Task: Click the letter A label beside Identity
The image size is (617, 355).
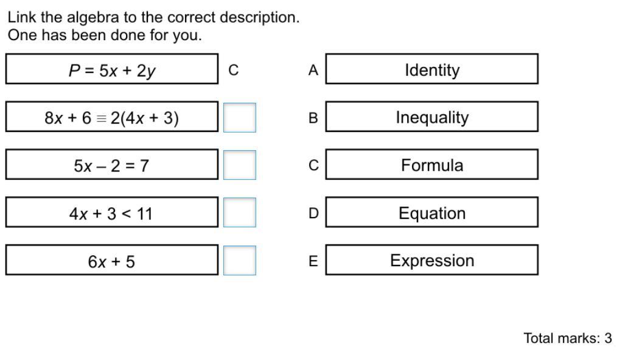Action: click(x=313, y=71)
